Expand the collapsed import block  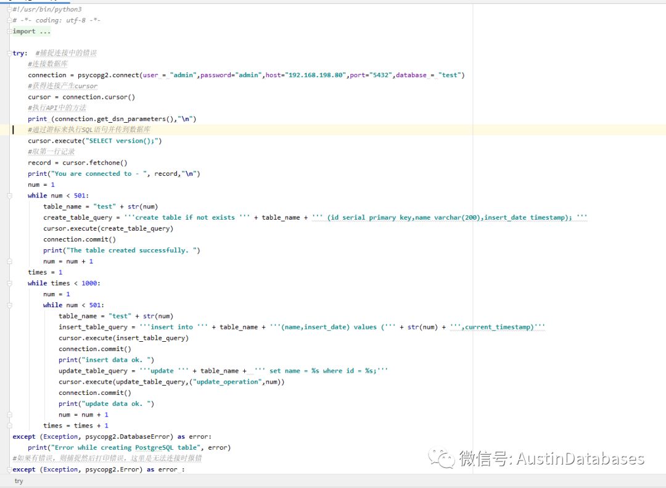(9, 31)
